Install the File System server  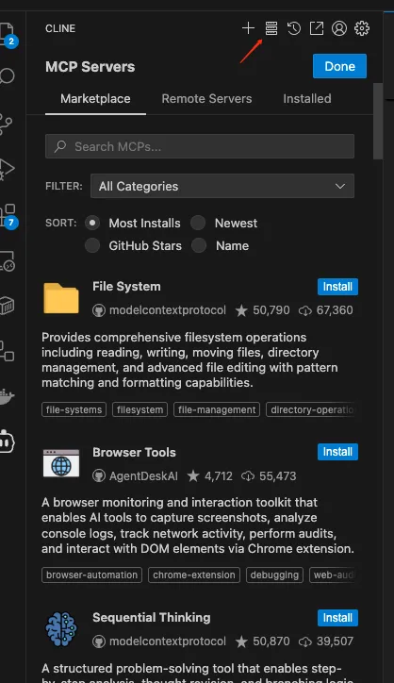[337, 287]
